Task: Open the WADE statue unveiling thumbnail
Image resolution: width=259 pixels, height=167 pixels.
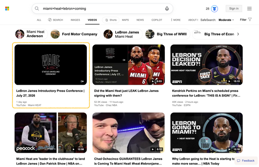Action: (x=51, y=65)
